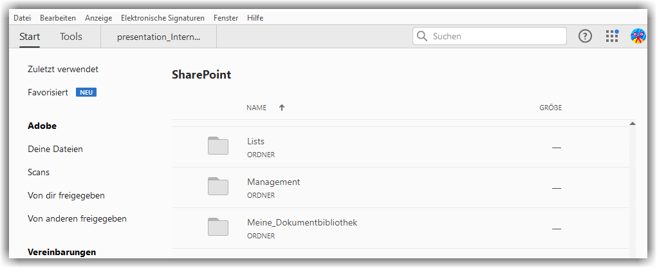Switch to the Tools tab
657x268 pixels.
(x=71, y=37)
